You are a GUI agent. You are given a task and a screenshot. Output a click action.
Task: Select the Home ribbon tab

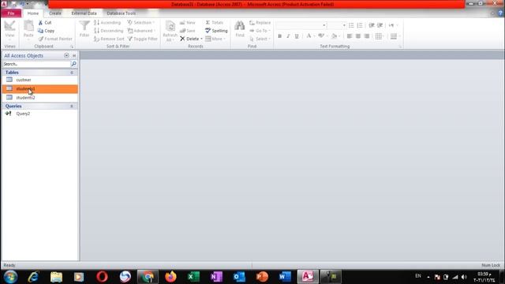click(x=33, y=13)
